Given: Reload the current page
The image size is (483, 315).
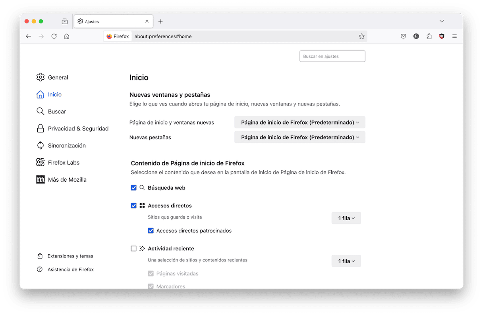Looking at the screenshot, I should tap(54, 36).
